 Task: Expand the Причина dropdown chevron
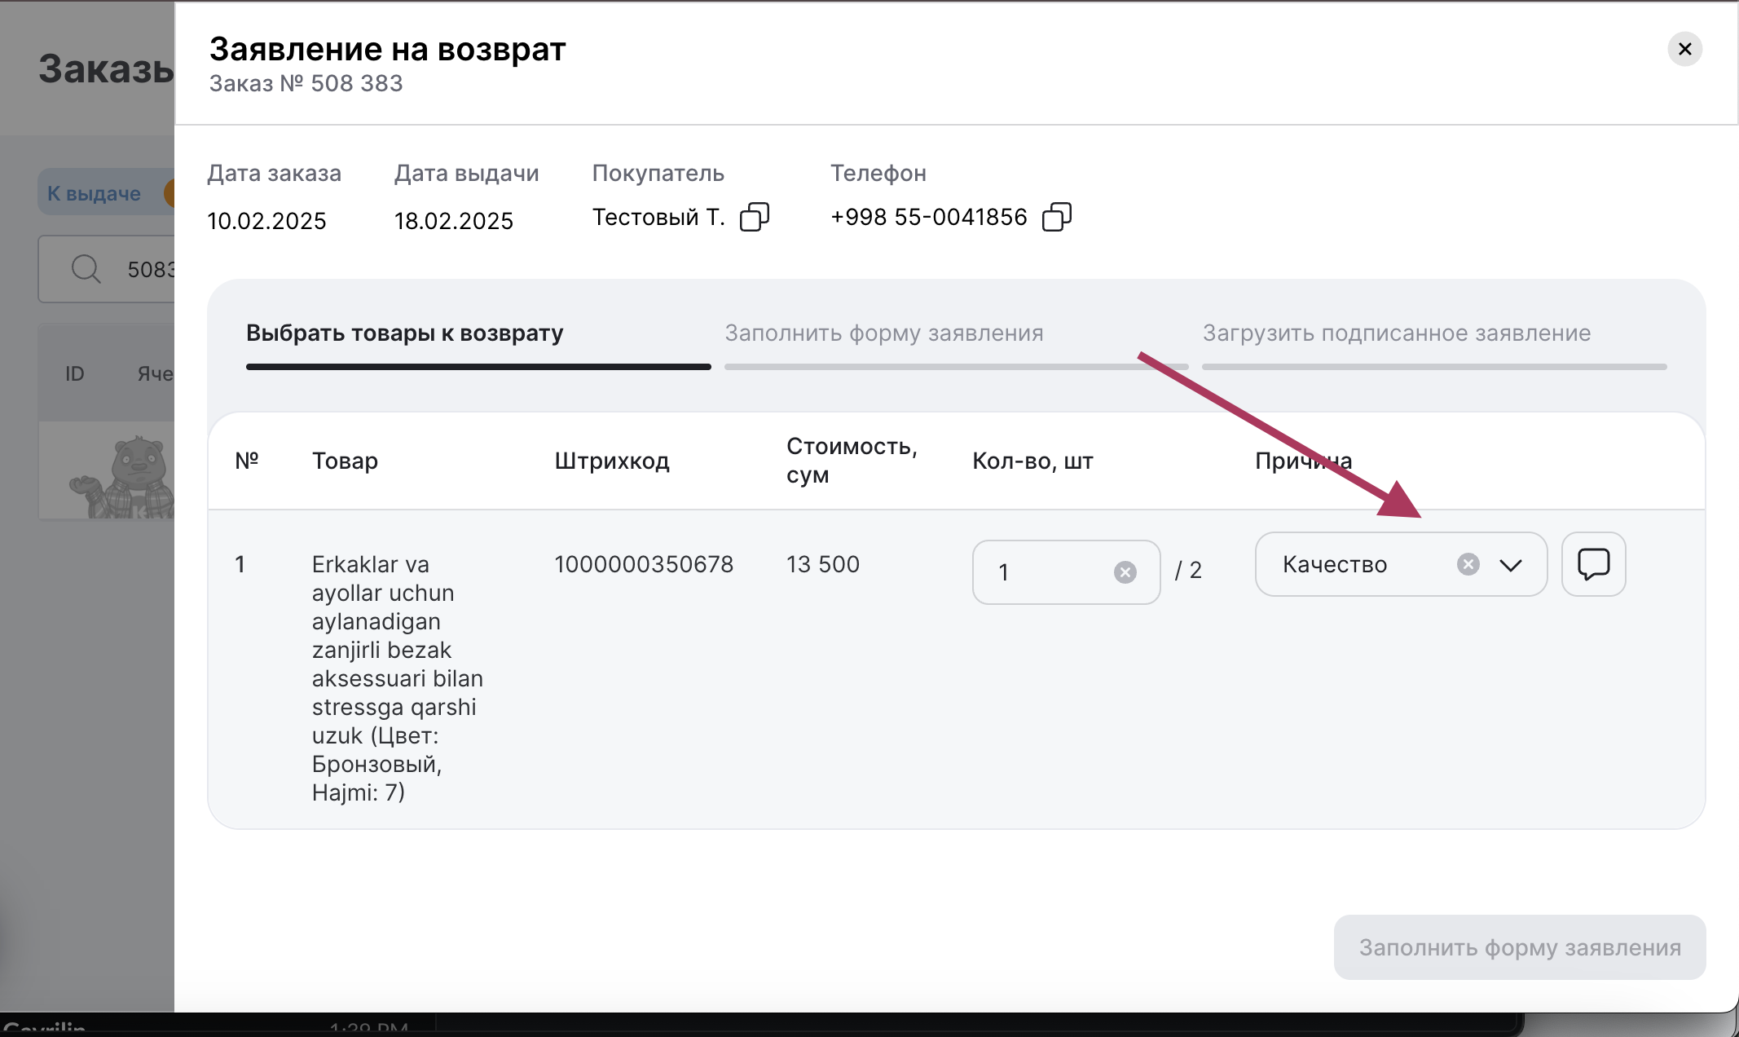pos(1511,565)
